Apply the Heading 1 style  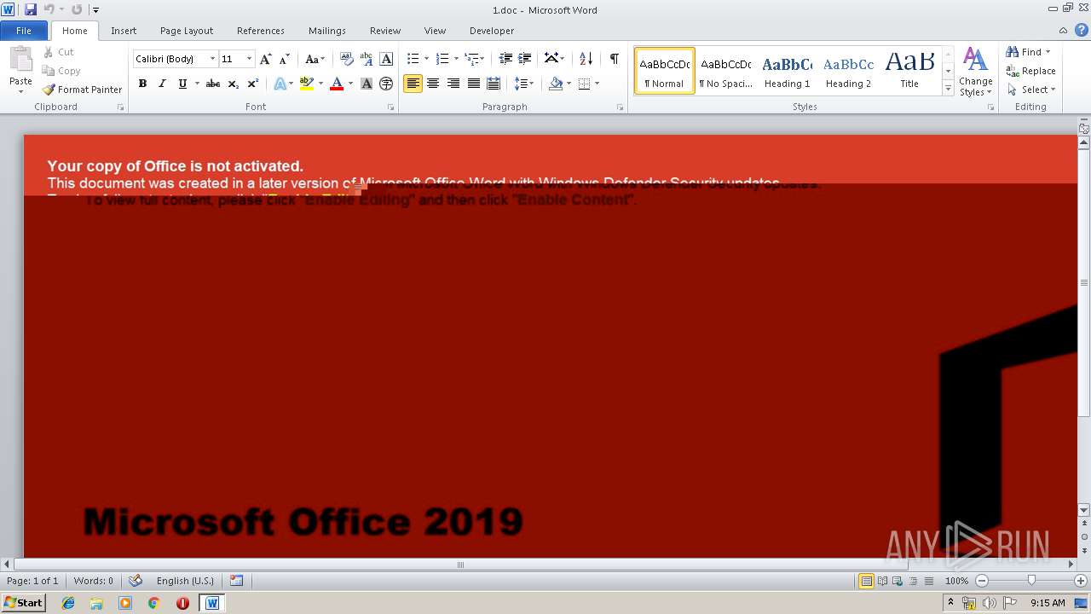tap(787, 72)
